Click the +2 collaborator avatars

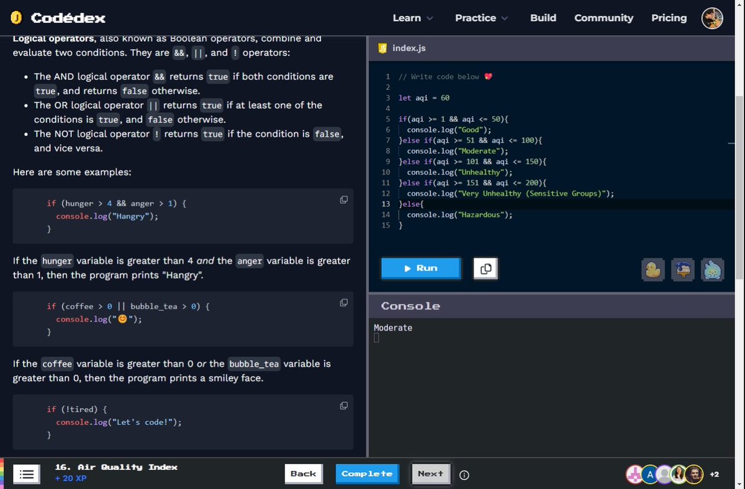point(713,474)
